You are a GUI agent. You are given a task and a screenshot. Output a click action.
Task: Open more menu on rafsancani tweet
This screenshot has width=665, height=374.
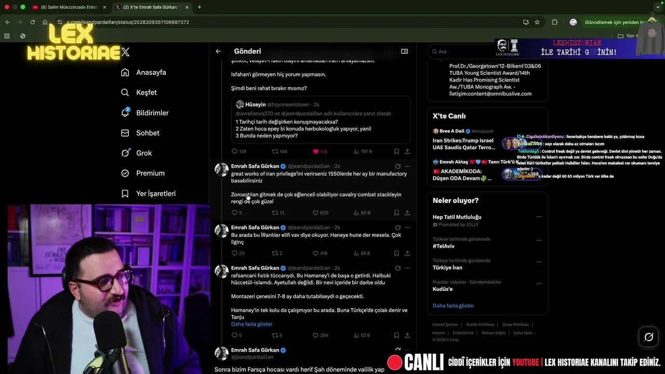pos(407,268)
